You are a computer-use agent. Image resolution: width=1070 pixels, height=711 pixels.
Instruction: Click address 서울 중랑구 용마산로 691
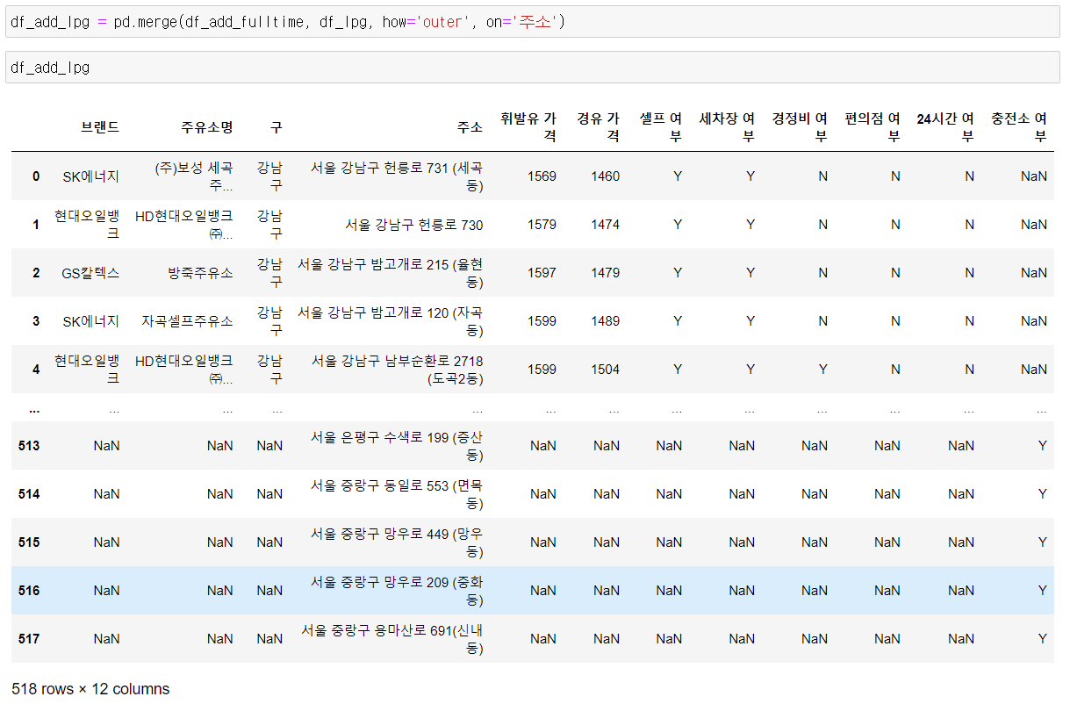click(392, 639)
